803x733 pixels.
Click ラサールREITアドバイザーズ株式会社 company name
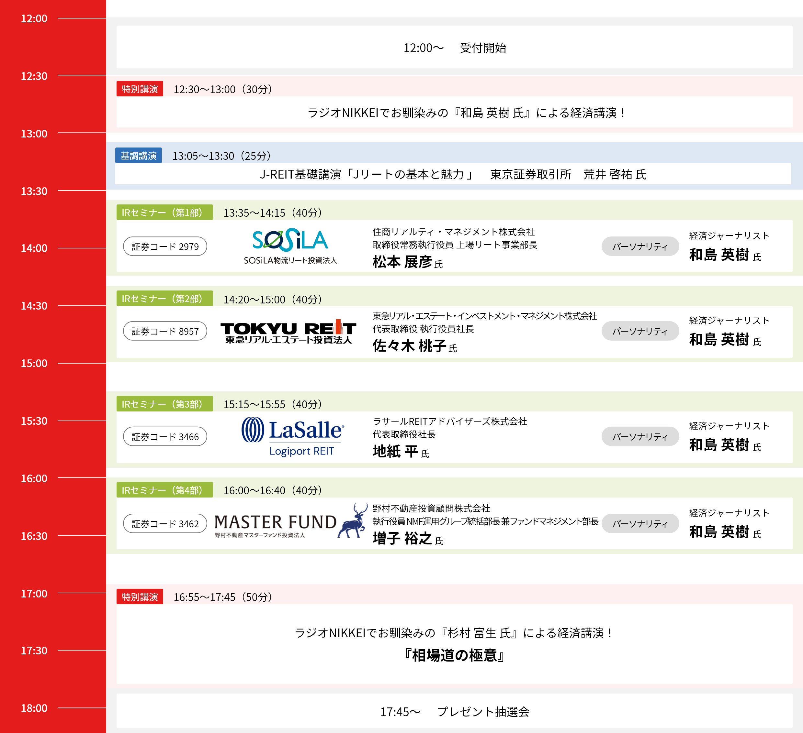click(450, 421)
